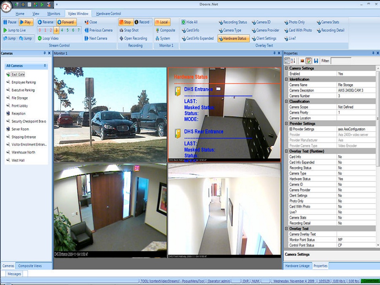380x285 pixels.
Task: Collapse the Camera Settings property section
Action: [286, 69]
